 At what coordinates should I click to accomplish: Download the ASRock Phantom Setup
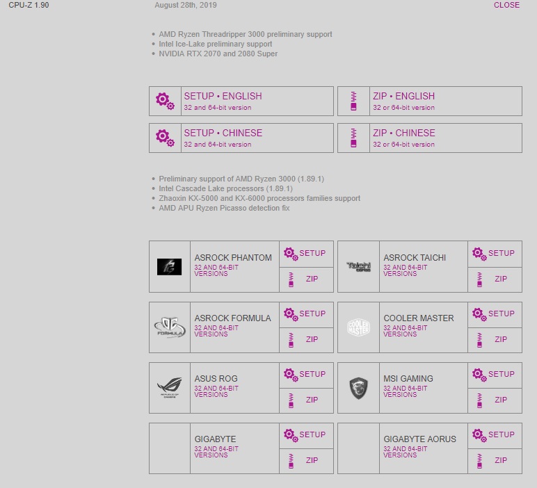coord(306,254)
